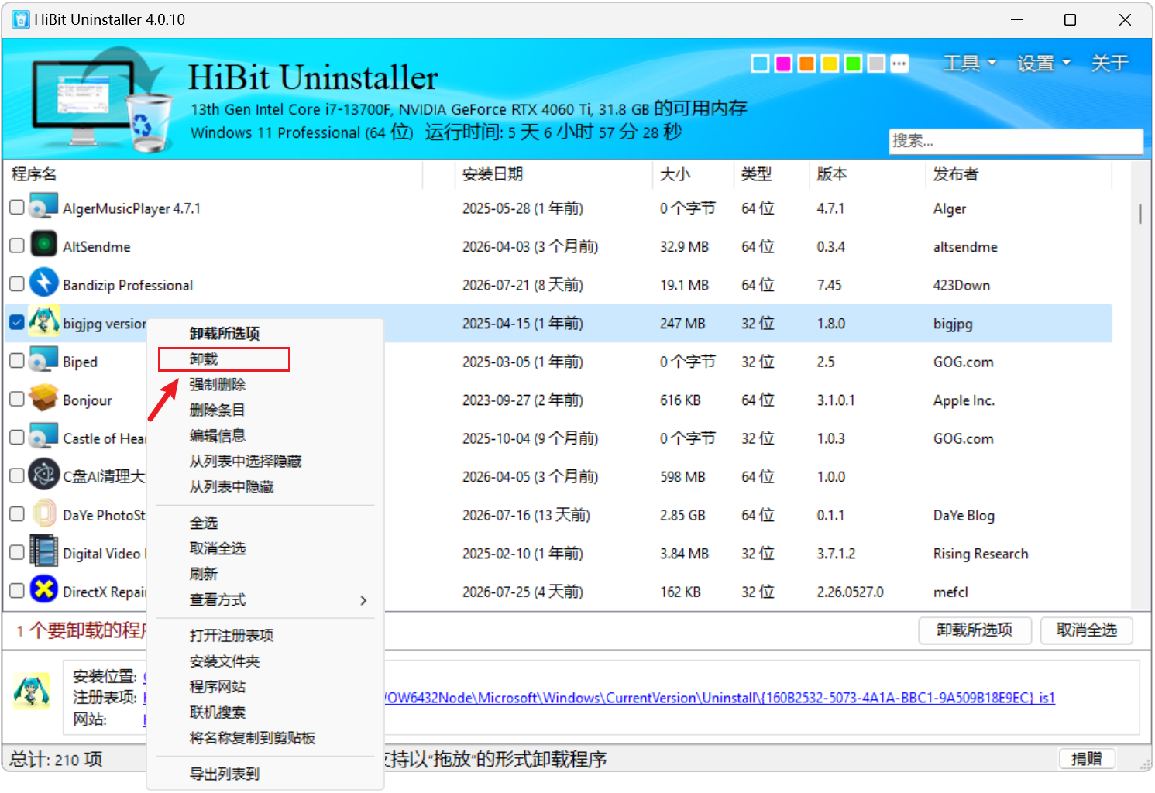Check the Biped checkbox
The image size is (1155, 793).
point(16,360)
